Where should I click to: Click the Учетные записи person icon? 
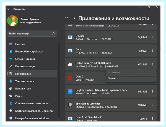pyautogui.click(x=11, y=81)
